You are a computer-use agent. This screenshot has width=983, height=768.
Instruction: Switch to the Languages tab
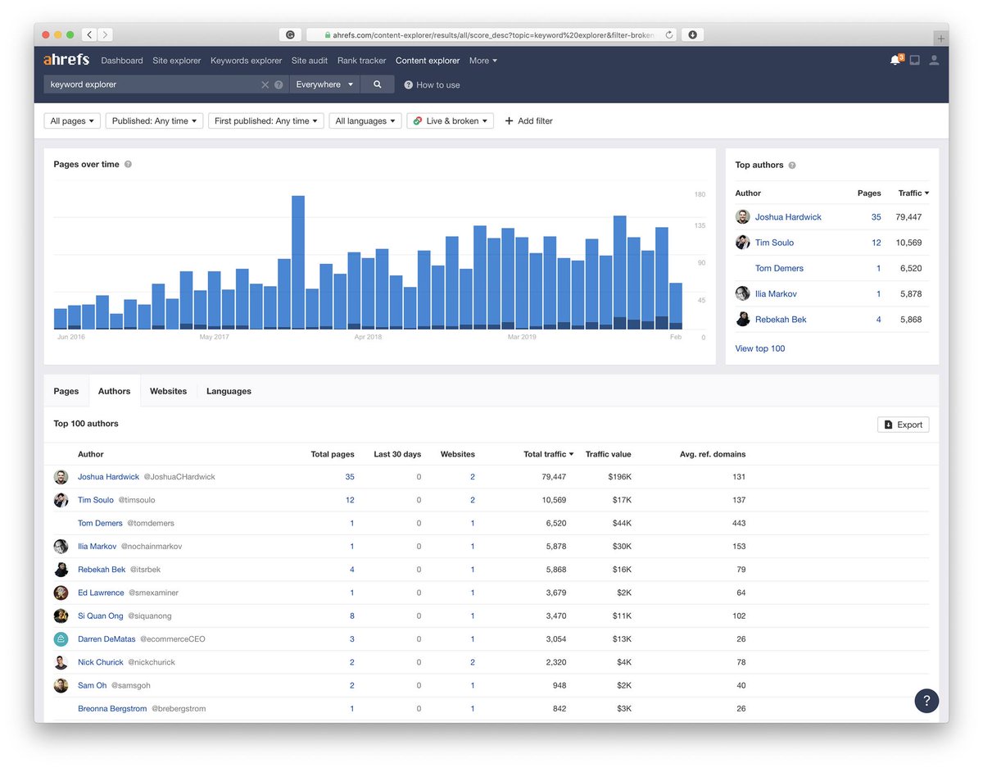click(x=229, y=391)
